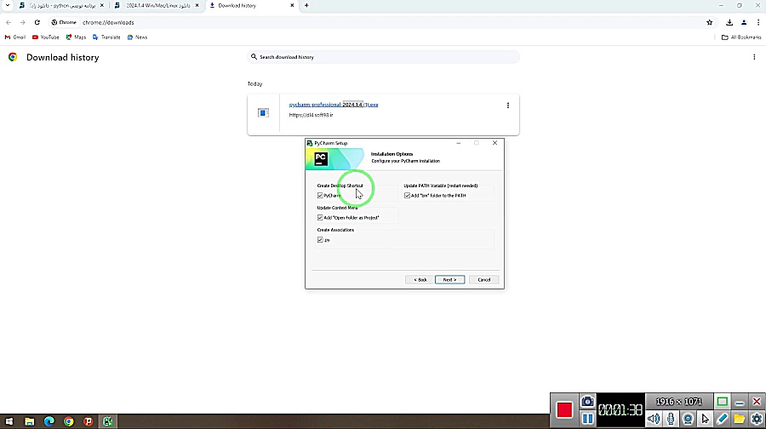Open tab search dropdown in Chrome
This screenshot has height=429, width=766.
[x=8, y=5]
